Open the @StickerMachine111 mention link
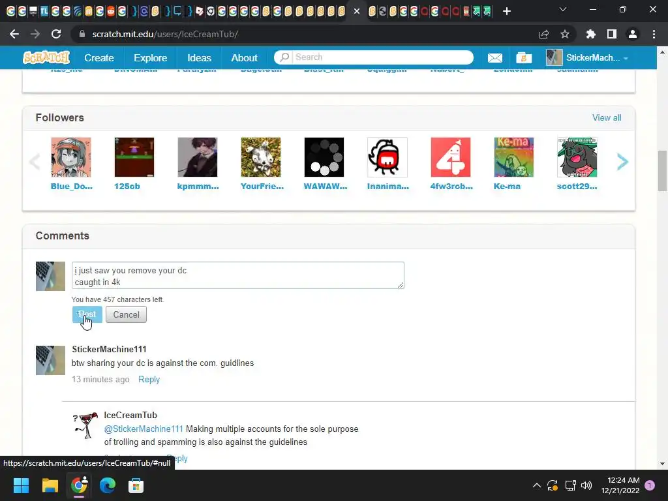The height and width of the screenshot is (501, 668). click(144, 429)
